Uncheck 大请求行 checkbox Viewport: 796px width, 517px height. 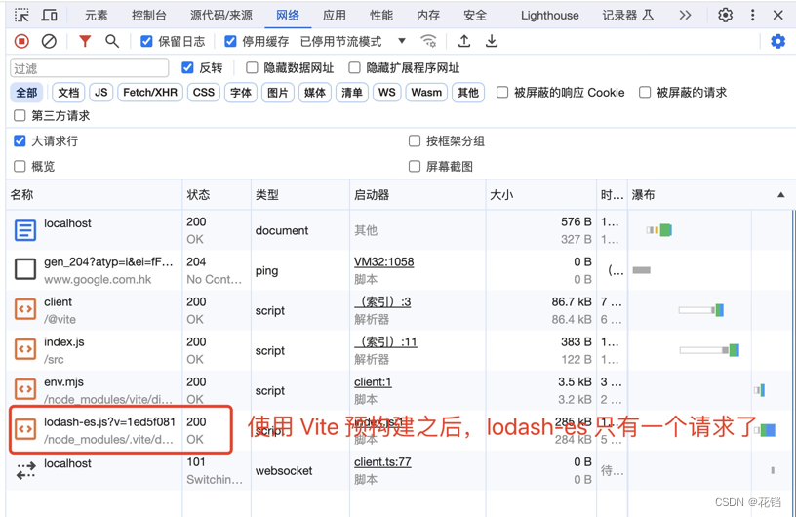(20, 140)
